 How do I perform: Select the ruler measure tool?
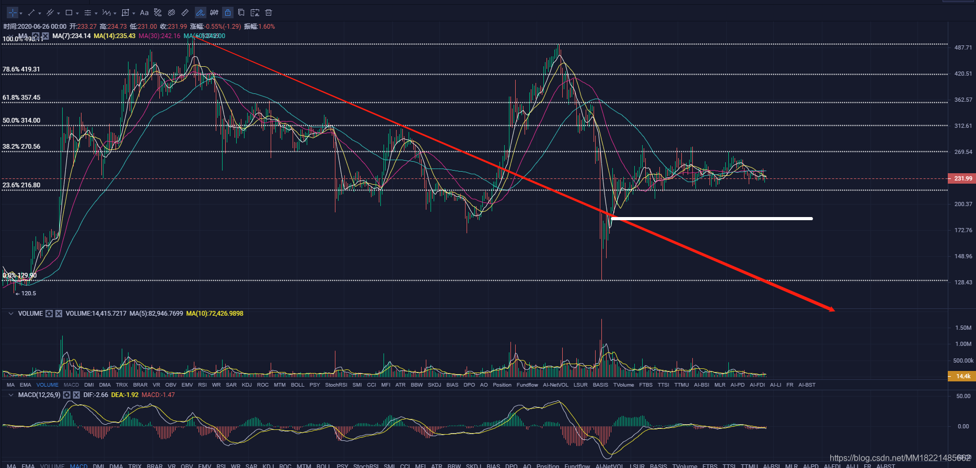tap(185, 13)
